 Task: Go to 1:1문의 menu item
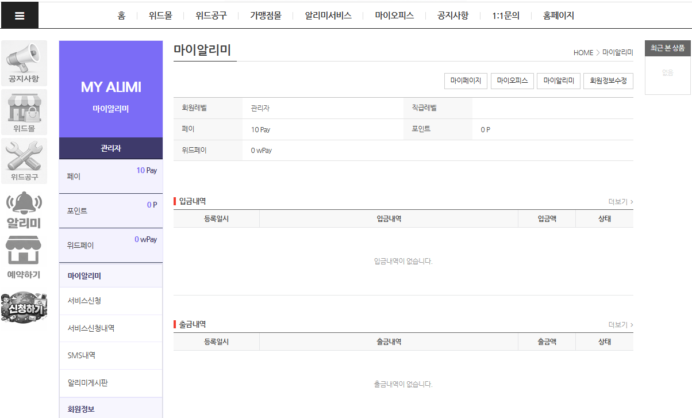pyautogui.click(x=506, y=16)
